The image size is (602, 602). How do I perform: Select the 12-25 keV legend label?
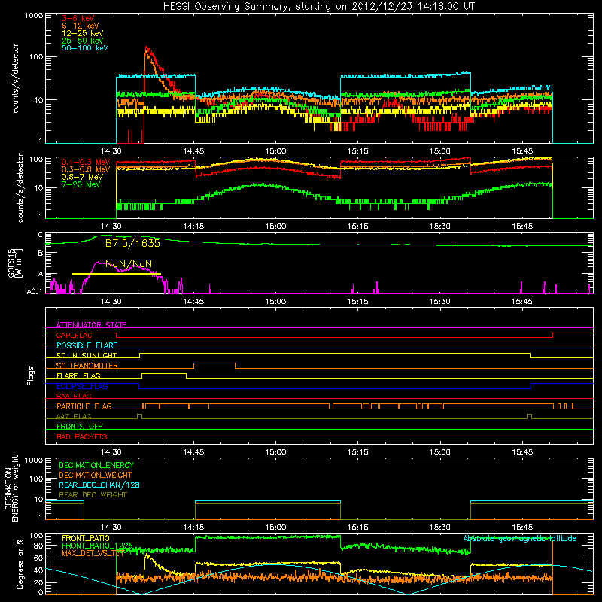click(83, 33)
